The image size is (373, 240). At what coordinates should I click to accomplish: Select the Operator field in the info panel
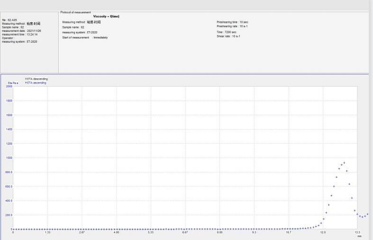(8, 38)
